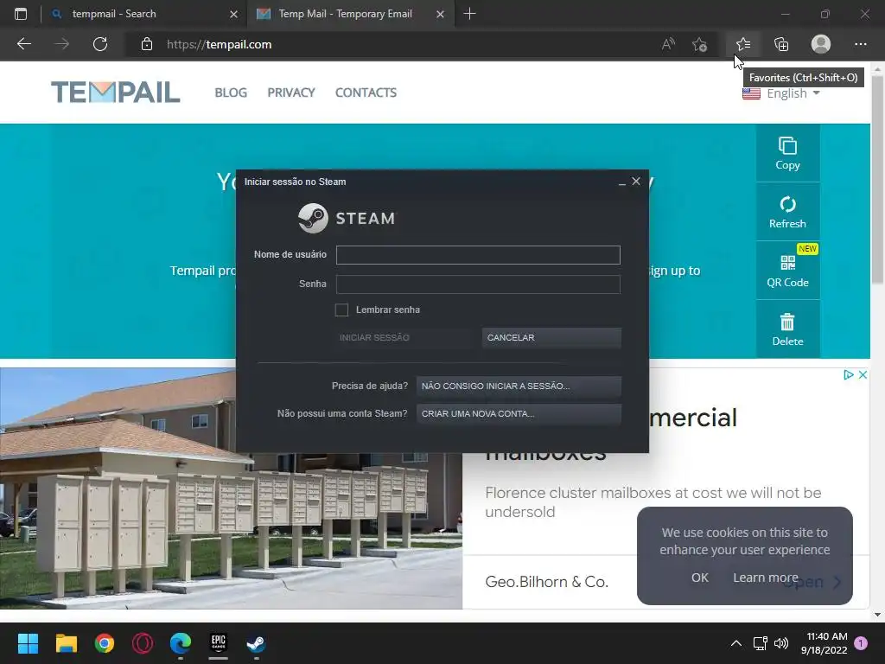
Task: Click the site lock icon in address bar
Action: [x=147, y=44]
